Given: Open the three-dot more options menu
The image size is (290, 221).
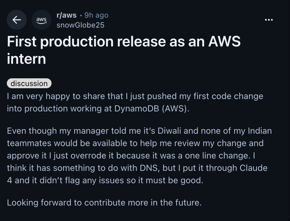Looking at the screenshot, I should [x=269, y=20].
